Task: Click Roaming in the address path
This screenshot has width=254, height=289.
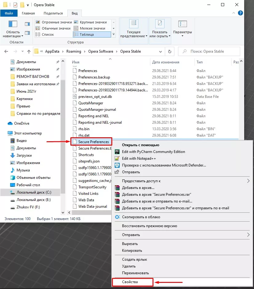Action: (x=74, y=51)
